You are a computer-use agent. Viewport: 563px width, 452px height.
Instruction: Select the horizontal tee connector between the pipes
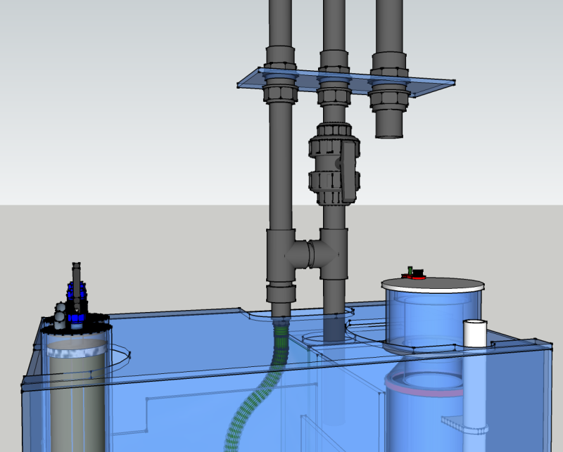pyautogui.click(x=309, y=254)
